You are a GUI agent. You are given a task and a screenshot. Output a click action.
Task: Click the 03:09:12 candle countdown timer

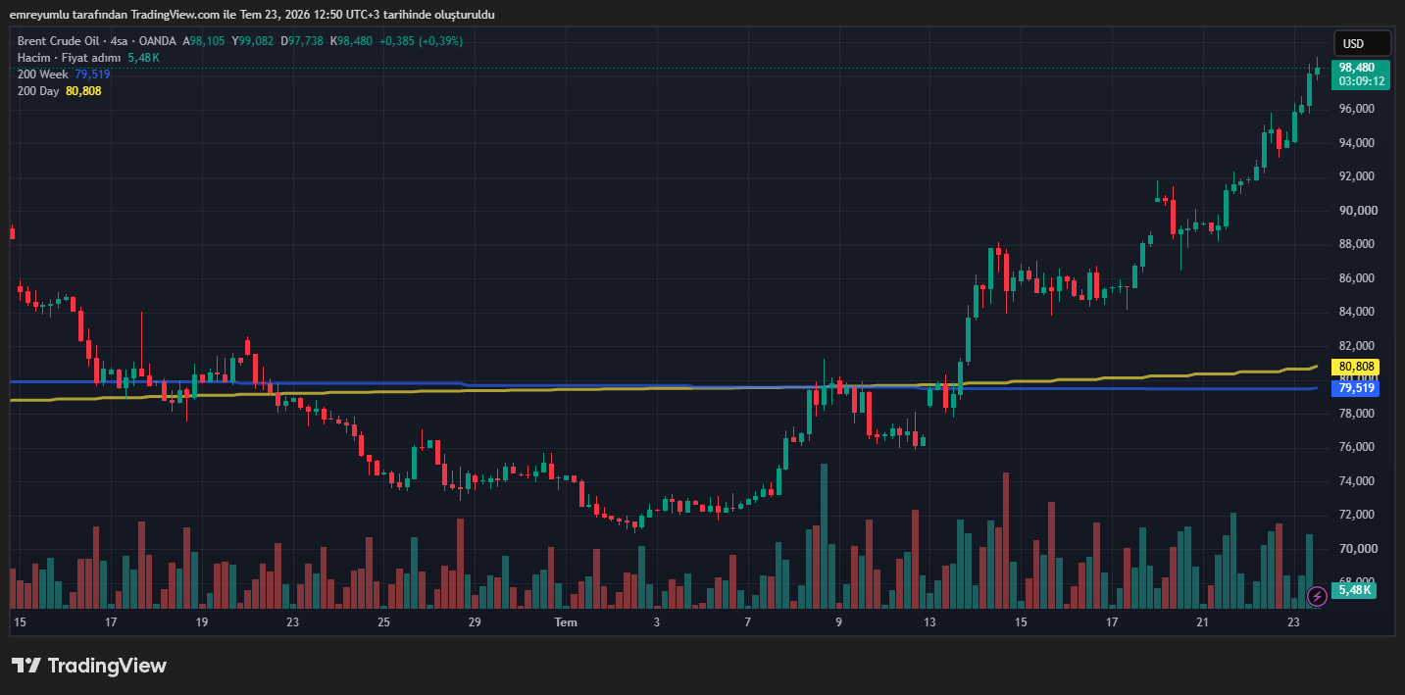tap(1361, 81)
